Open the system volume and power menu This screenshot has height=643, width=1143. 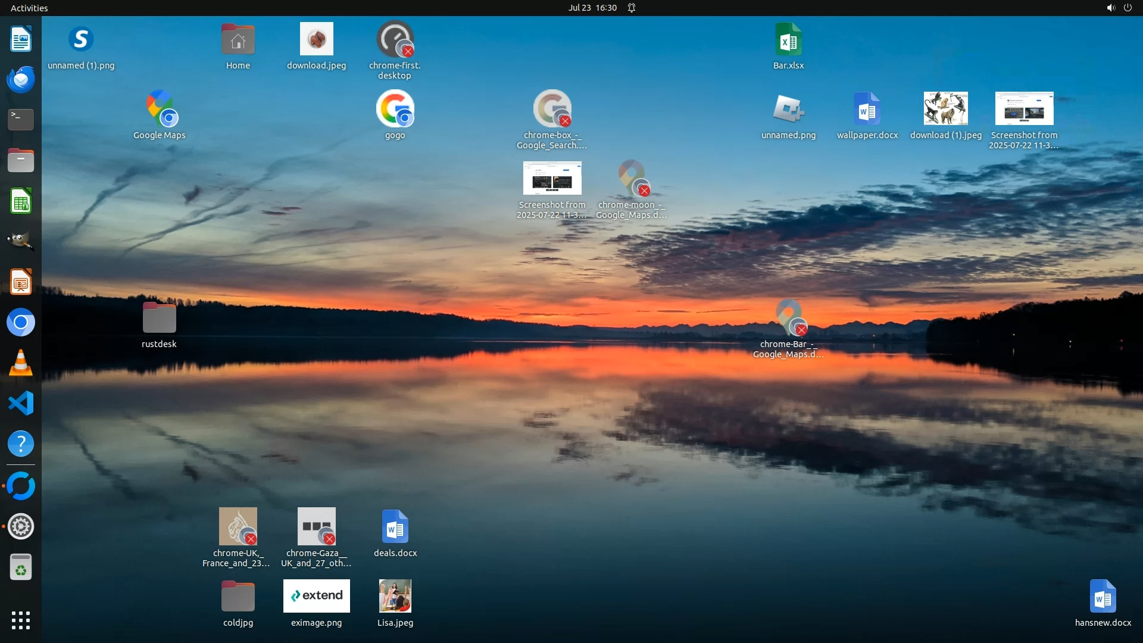coord(1119,8)
